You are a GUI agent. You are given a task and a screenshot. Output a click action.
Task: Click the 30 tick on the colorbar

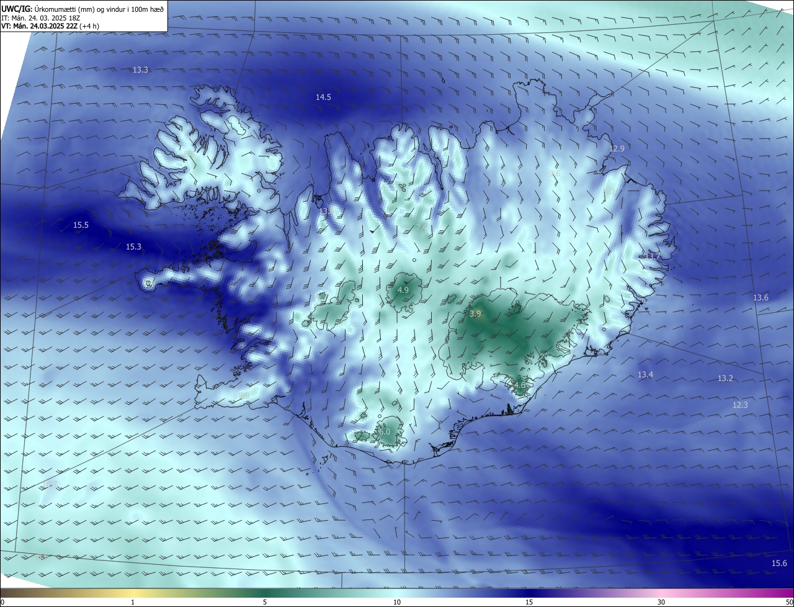661,602
